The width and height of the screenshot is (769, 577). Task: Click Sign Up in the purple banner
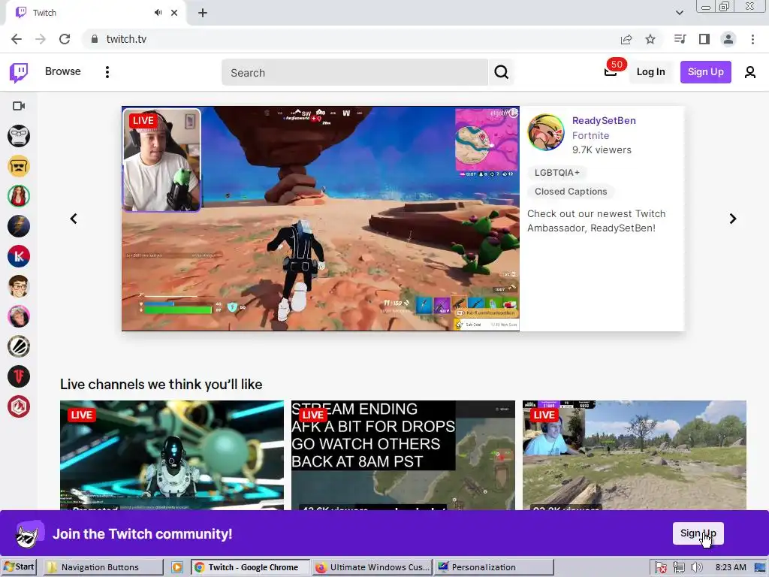click(x=698, y=533)
